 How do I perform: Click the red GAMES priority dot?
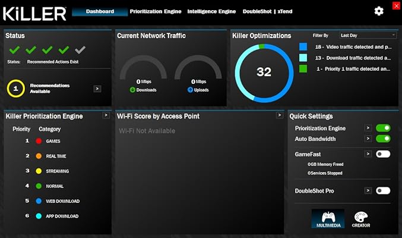39,141
